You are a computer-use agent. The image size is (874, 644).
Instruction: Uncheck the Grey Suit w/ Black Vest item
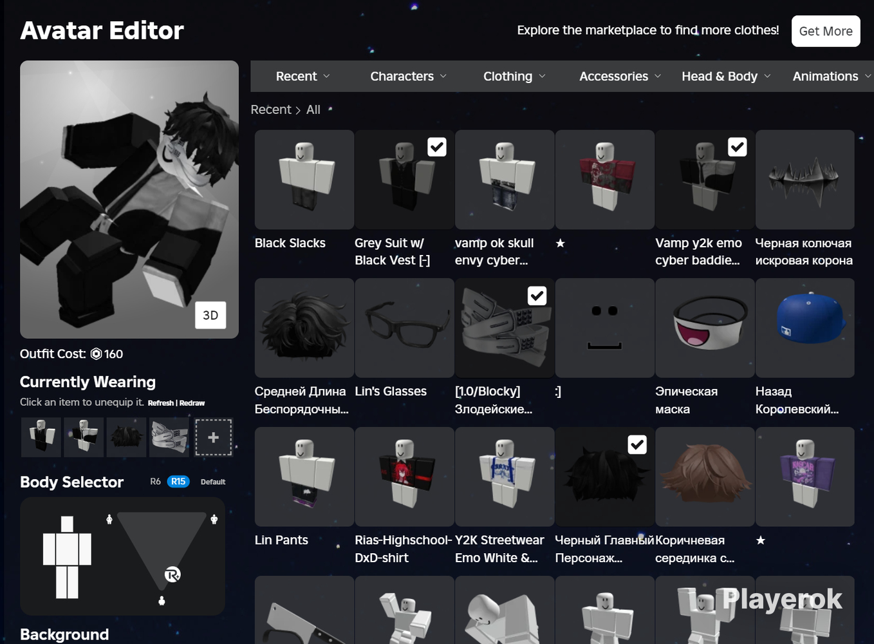point(437,147)
